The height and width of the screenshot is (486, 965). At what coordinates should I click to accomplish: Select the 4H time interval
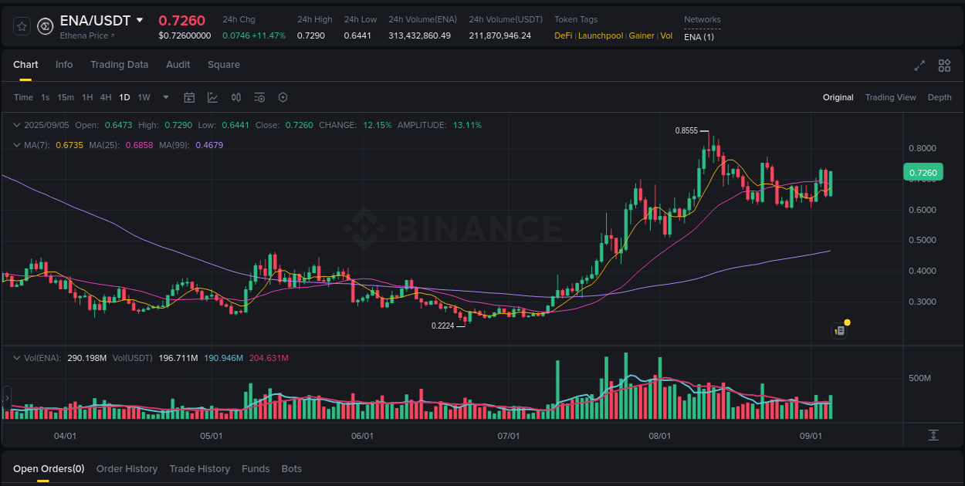[x=106, y=97]
